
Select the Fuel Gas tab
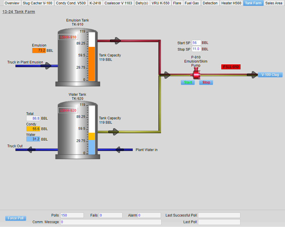click(x=192, y=3)
